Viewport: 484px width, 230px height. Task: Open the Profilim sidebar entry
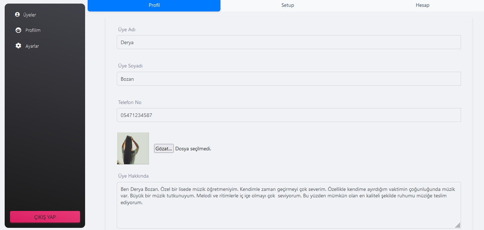[33, 30]
